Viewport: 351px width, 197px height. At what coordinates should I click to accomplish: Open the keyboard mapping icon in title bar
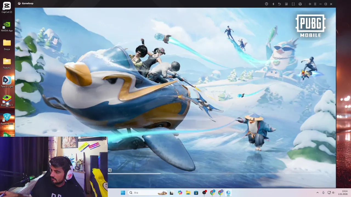click(x=286, y=4)
